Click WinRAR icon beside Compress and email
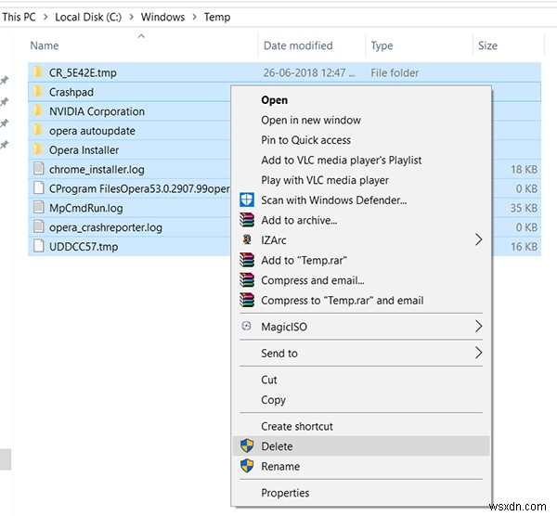 (246, 280)
